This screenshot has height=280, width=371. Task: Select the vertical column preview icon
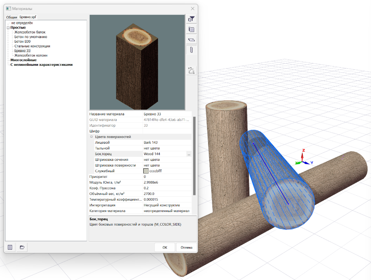tap(192, 50)
